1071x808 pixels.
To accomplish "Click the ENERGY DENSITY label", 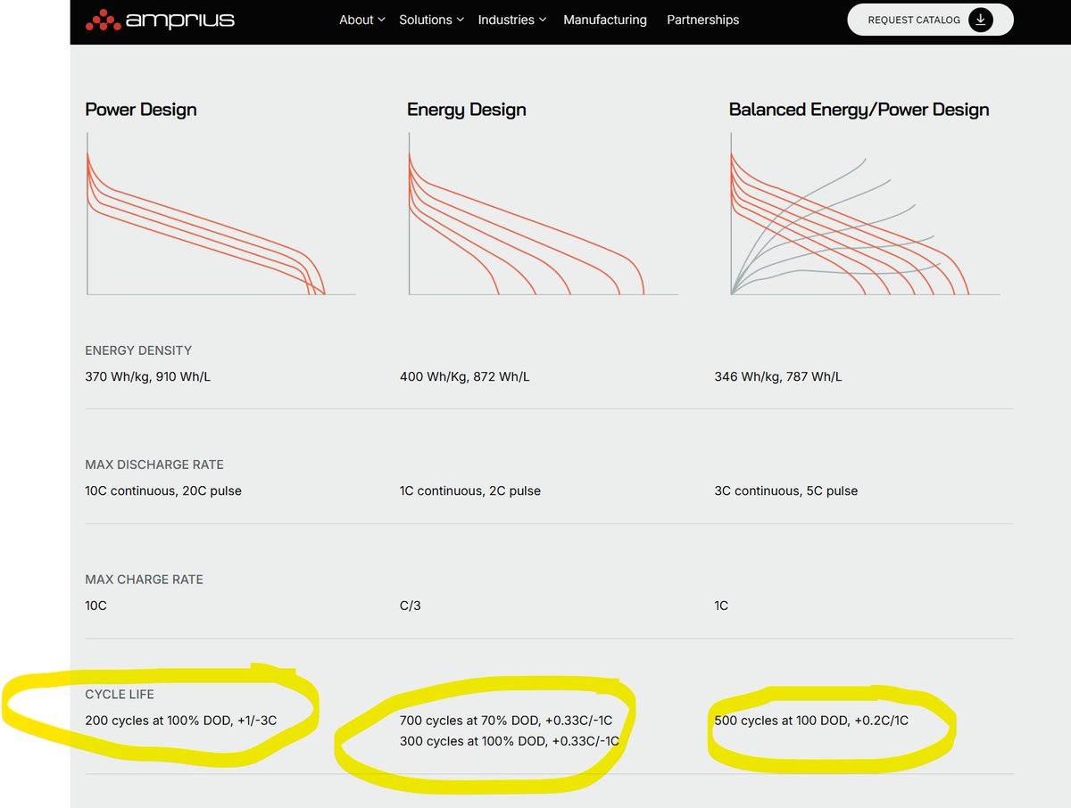I will [x=138, y=350].
